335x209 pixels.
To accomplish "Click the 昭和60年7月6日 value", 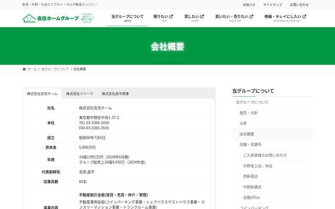I will 92,138.
